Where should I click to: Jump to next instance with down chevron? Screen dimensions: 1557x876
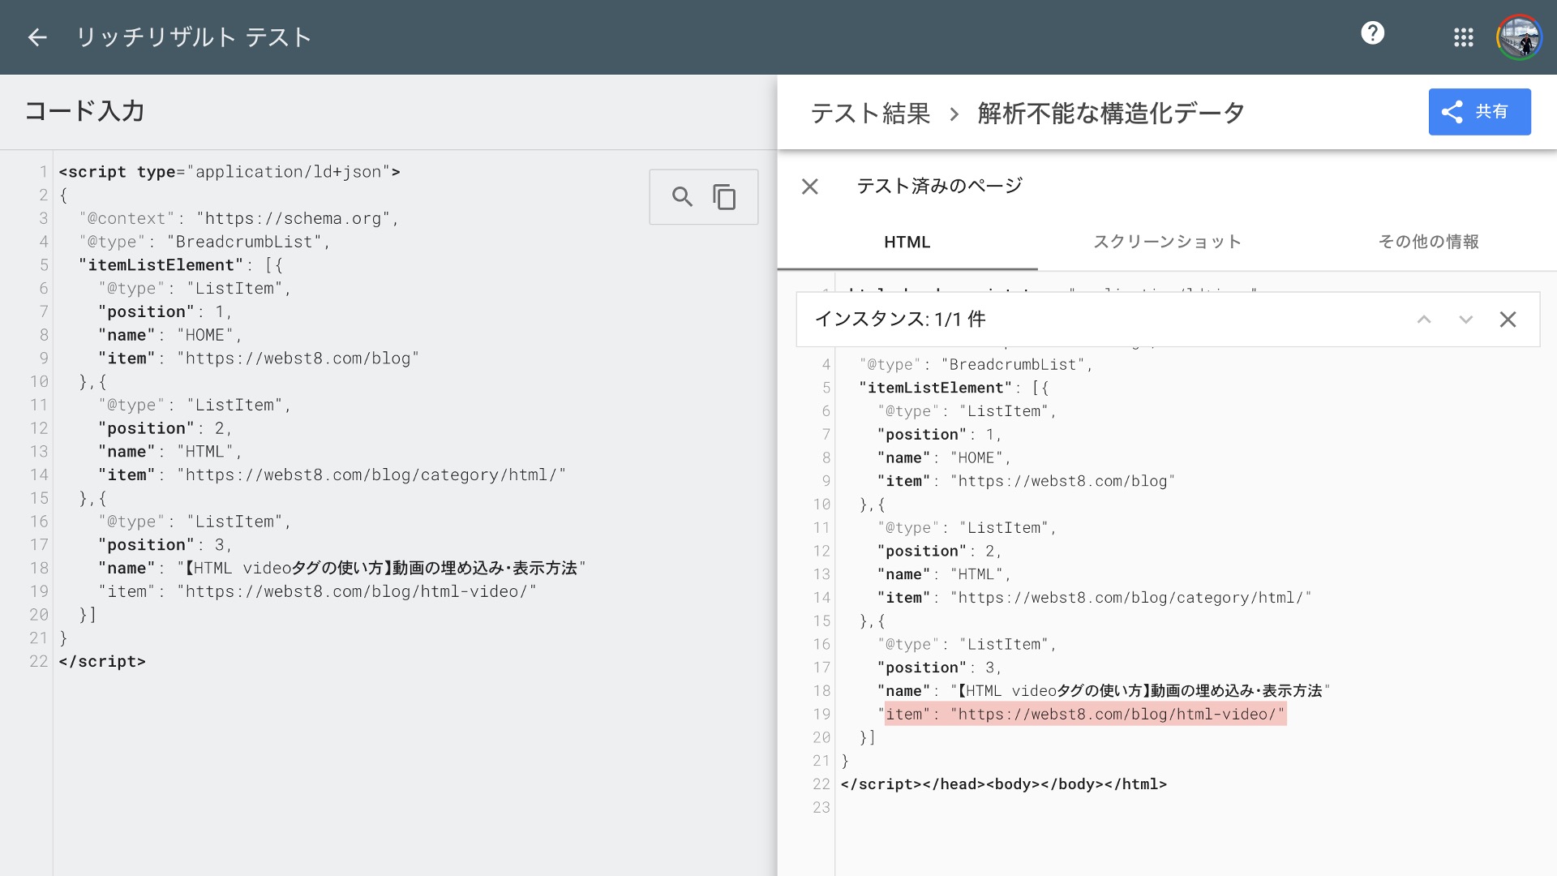(x=1465, y=320)
